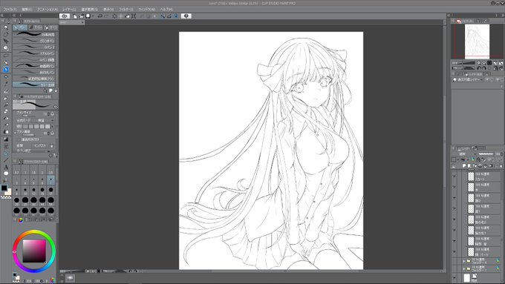Viewport: 505px width, 284px height.
Task: Click the Redo arrow icon
Action: (107, 16)
